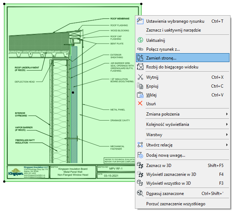
Task: Click the green Uaktualnij refresh icon
Action: (140, 40)
